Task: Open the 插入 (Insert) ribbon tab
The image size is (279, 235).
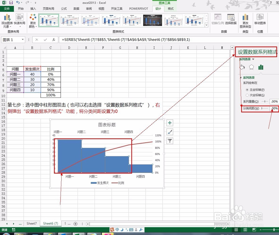Action: (33, 9)
